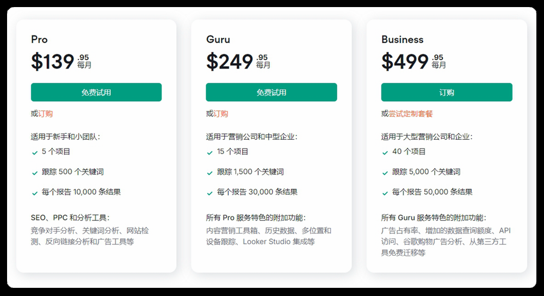Select the Guru plan title
Viewport: 544px width, 296px height.
click(x=218, y=40)
